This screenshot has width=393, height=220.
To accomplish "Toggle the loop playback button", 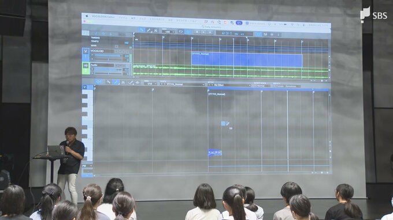I will 181,32.
